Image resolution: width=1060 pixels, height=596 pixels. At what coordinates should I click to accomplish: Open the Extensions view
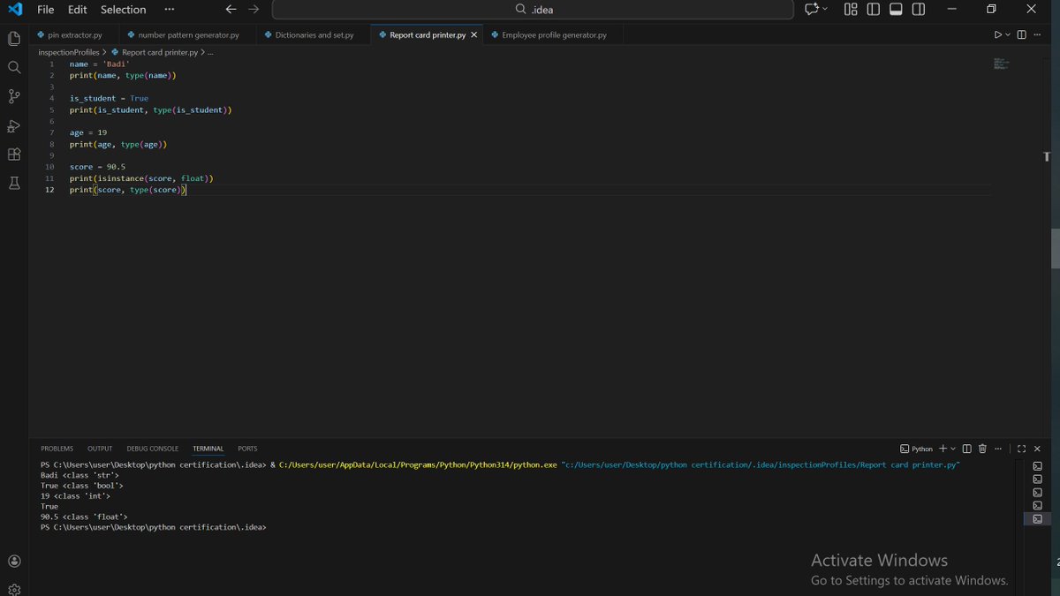coord(14,155)
